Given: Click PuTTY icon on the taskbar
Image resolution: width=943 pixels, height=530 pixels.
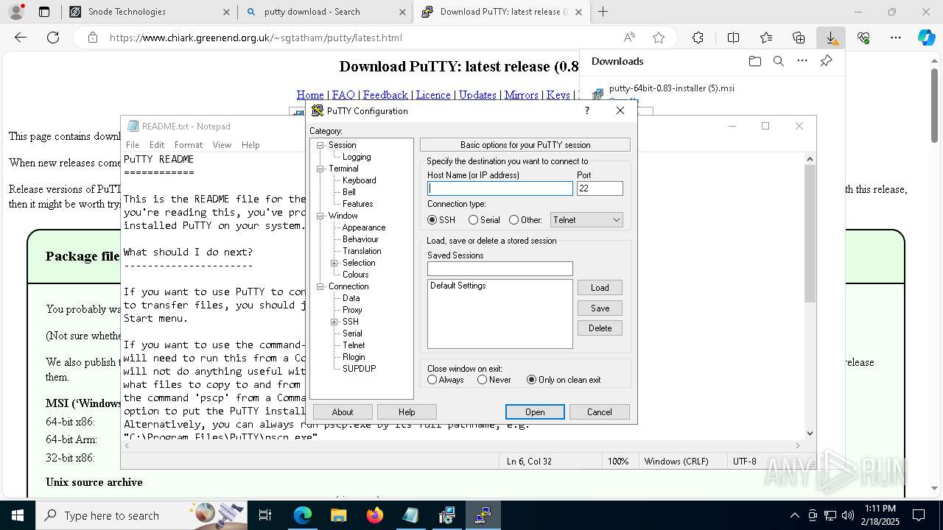Looking at the screenshot, I should pyautogui.click(x=483, y=515).
